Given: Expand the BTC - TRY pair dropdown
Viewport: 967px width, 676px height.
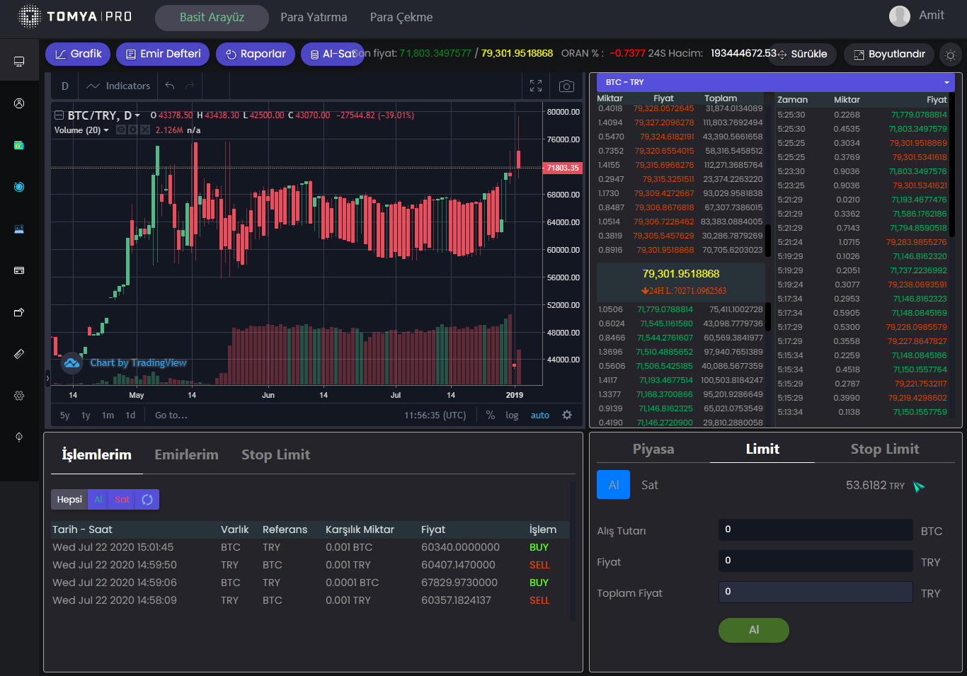Looking at the screenshot, I should tap(946, 83).
